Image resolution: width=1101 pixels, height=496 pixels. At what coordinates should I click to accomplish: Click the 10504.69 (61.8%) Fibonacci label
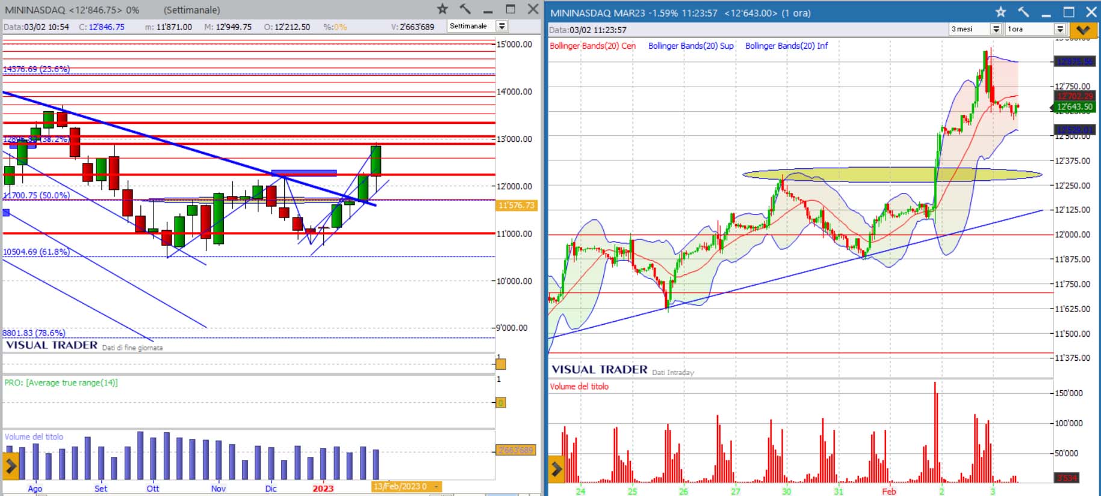click(x=36, y=252)
